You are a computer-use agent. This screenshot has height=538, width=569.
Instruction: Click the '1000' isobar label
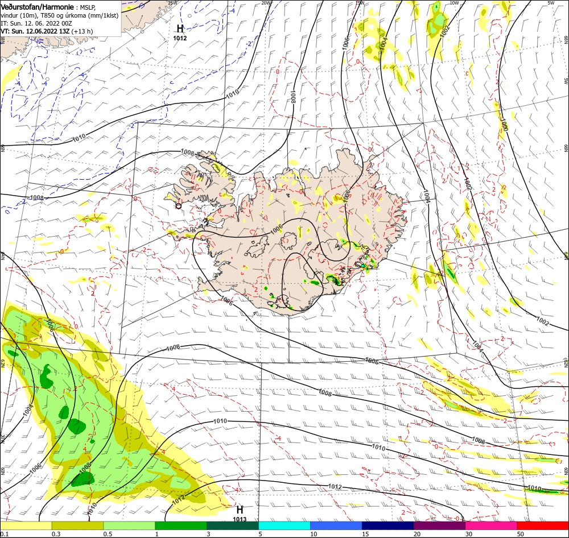click(504, 125)
